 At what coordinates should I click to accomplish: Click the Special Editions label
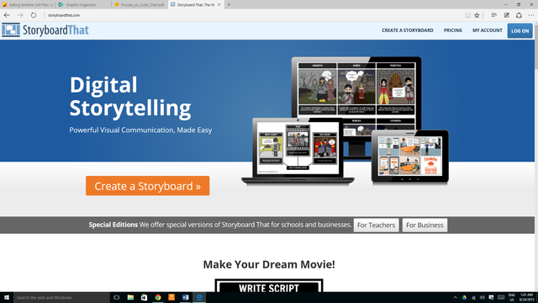[113, 225]
